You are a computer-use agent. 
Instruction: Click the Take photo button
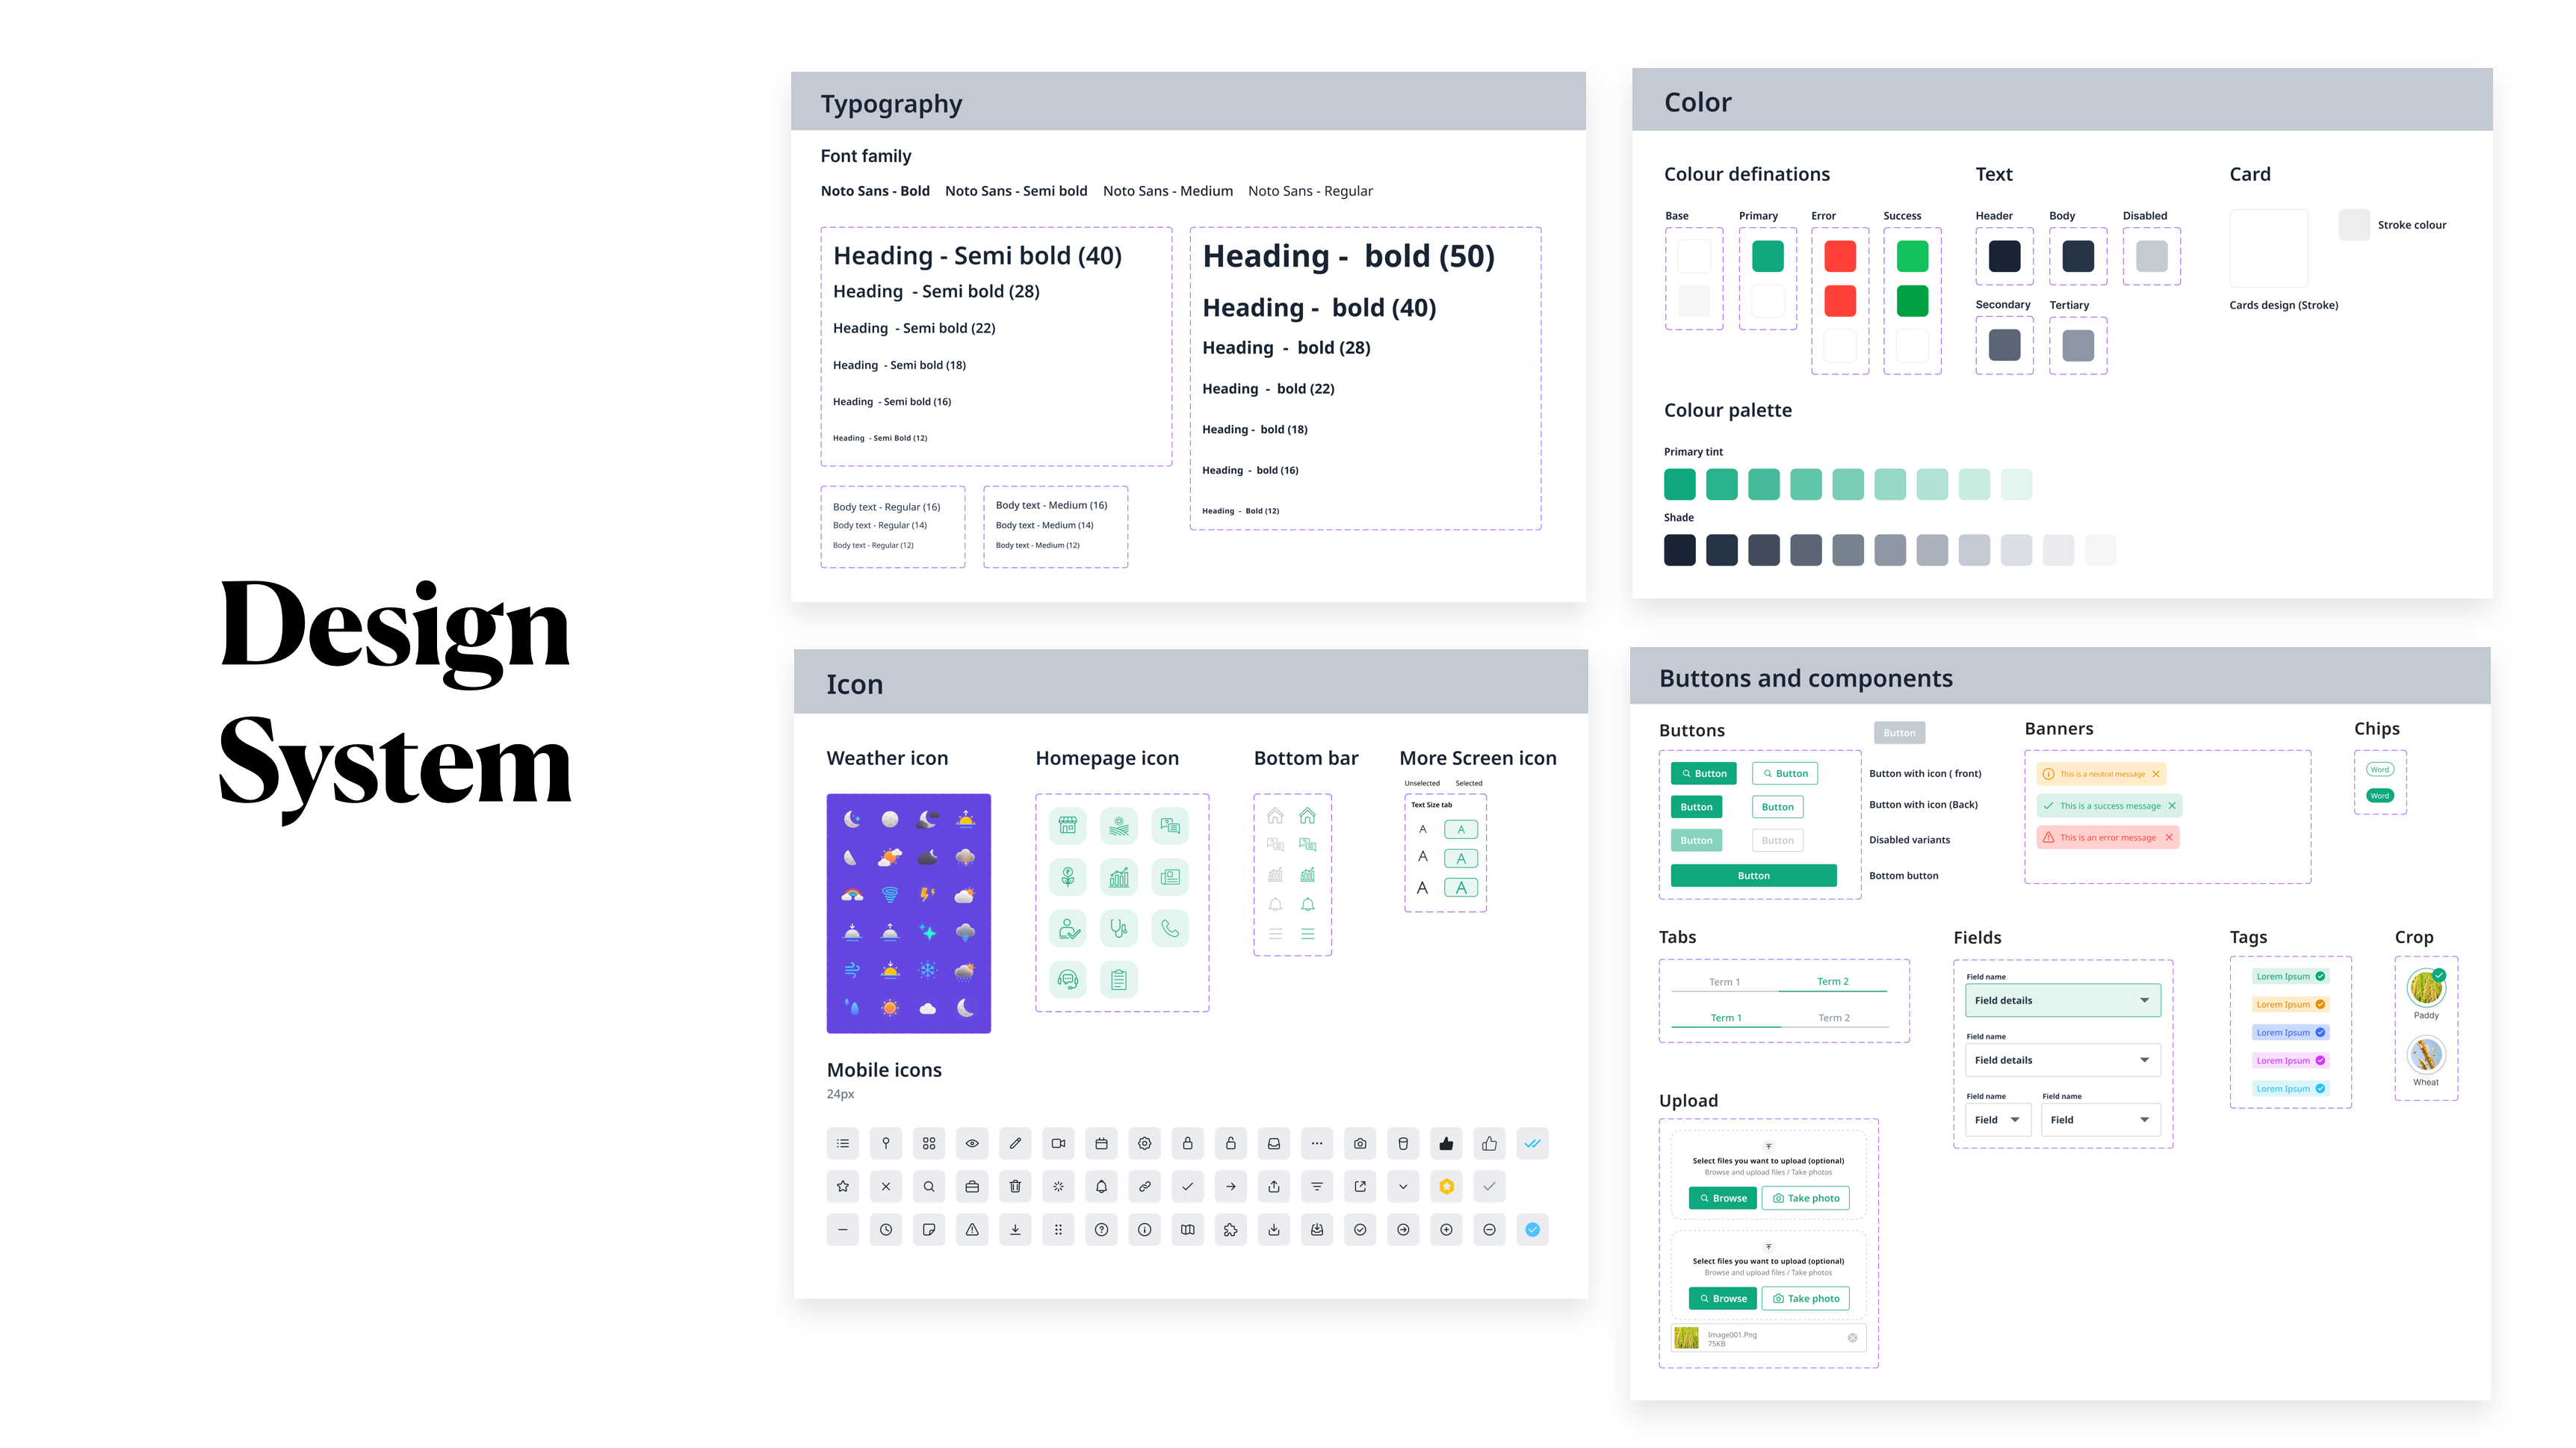pos(1806,1198)
